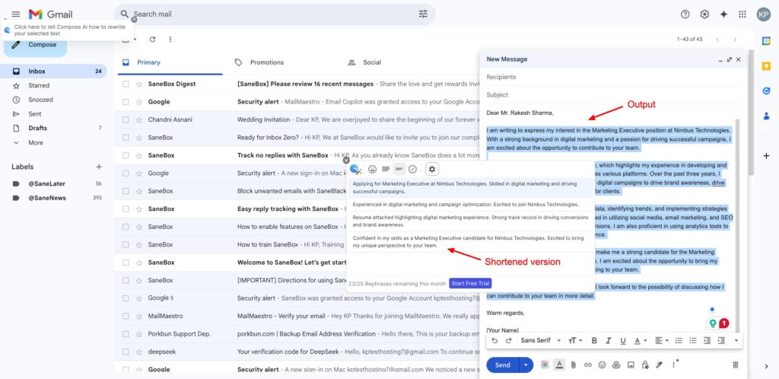Image resolution: width=779 pixels, height=379 pixels.
Task: Get add-ons plus icon in side panel
Action: tap(766, 156)
